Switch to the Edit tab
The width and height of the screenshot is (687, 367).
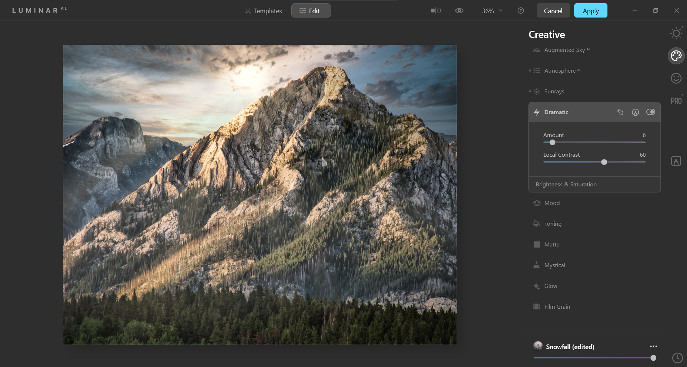pyautogui.click(x=311, y=11)
